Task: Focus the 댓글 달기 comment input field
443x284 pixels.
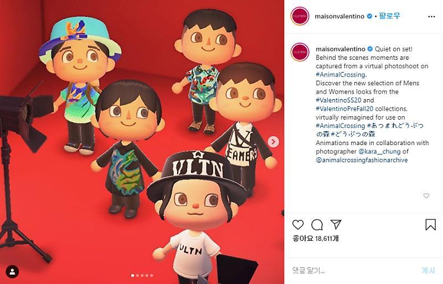Action: pos(353,271)
